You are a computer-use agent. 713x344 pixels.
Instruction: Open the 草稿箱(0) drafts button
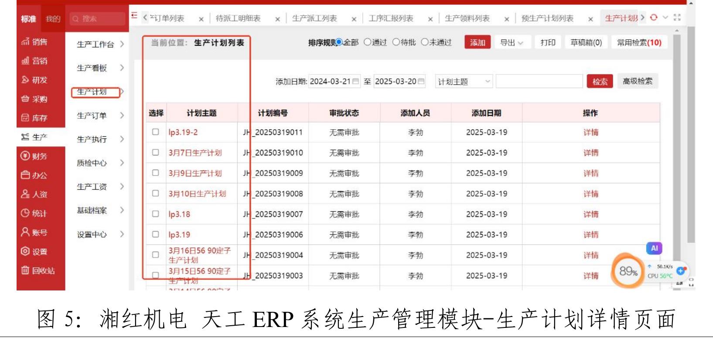point(586,43)
